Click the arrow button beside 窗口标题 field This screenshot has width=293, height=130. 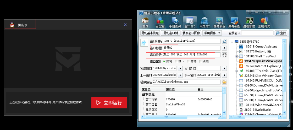pyautogui.click(x=224, y=48)
